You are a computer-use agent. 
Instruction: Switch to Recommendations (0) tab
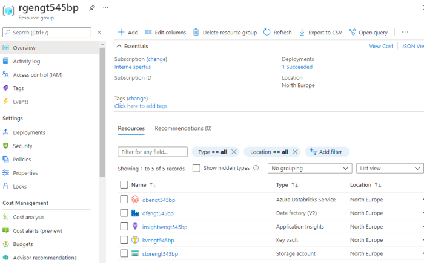click(183, 128)
